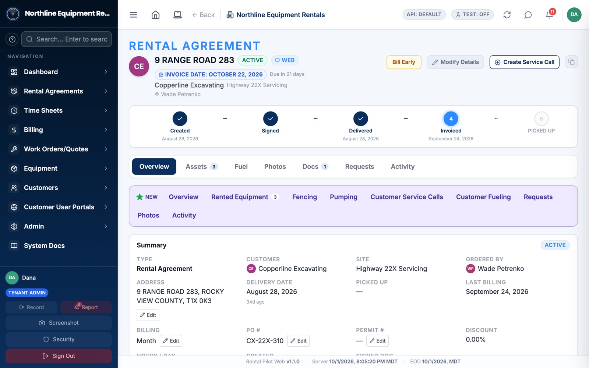Click the Signed step checkmark circle
This screenshot has width=589, height=368.
tap(270, 118)
